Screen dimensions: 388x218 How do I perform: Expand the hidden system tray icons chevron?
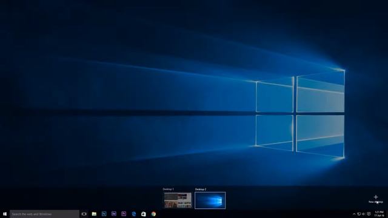pyautogui.click(x=354, y=214)
